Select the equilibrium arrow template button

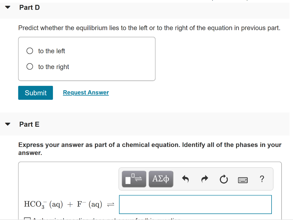(134, 179)
